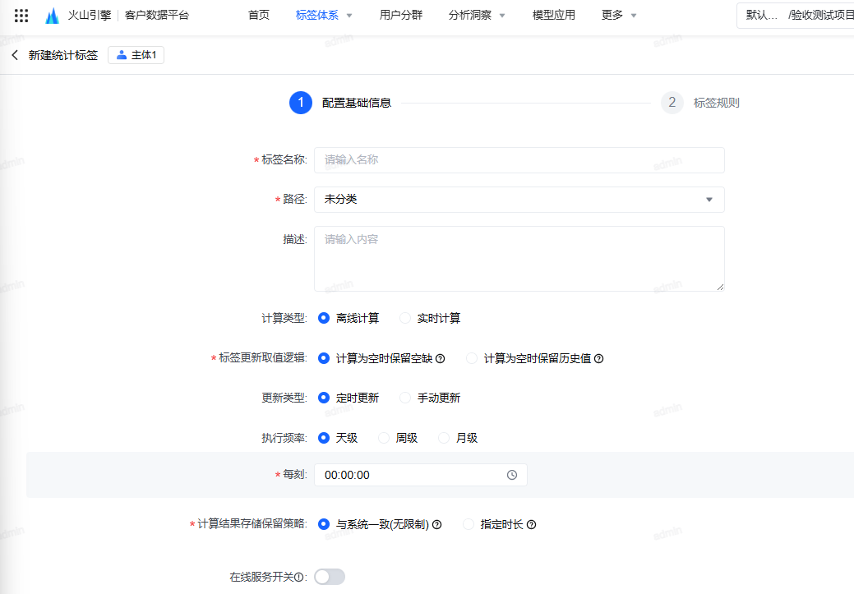The image size is (854, 594).
Task: Open the 模型应用 menu item
Action: 554,15
